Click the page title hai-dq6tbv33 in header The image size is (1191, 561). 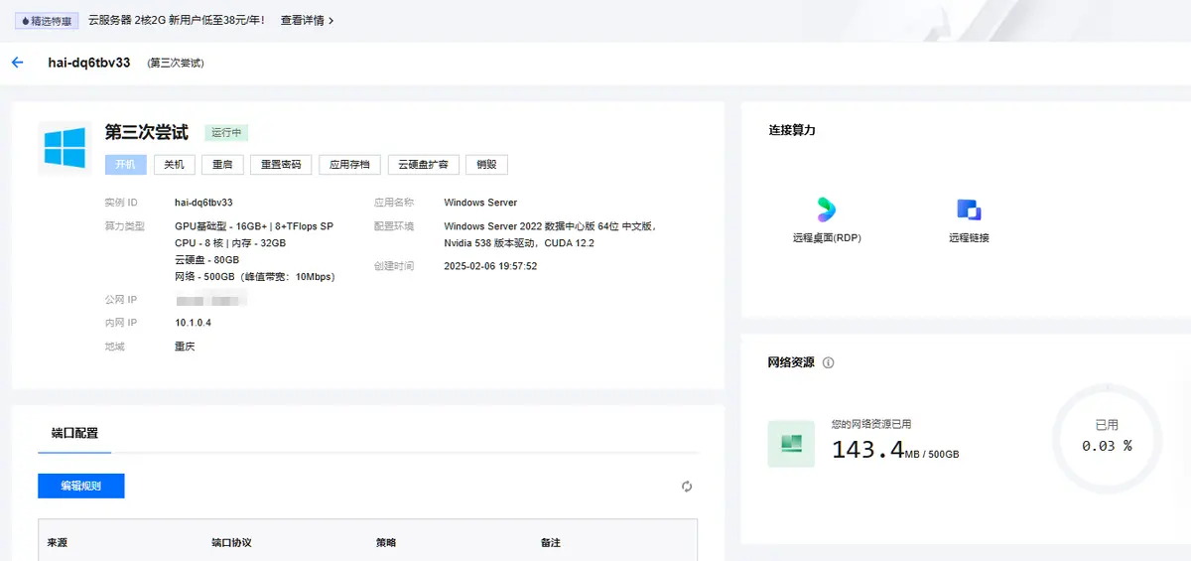pyautogui.click(x=89, y=63)
